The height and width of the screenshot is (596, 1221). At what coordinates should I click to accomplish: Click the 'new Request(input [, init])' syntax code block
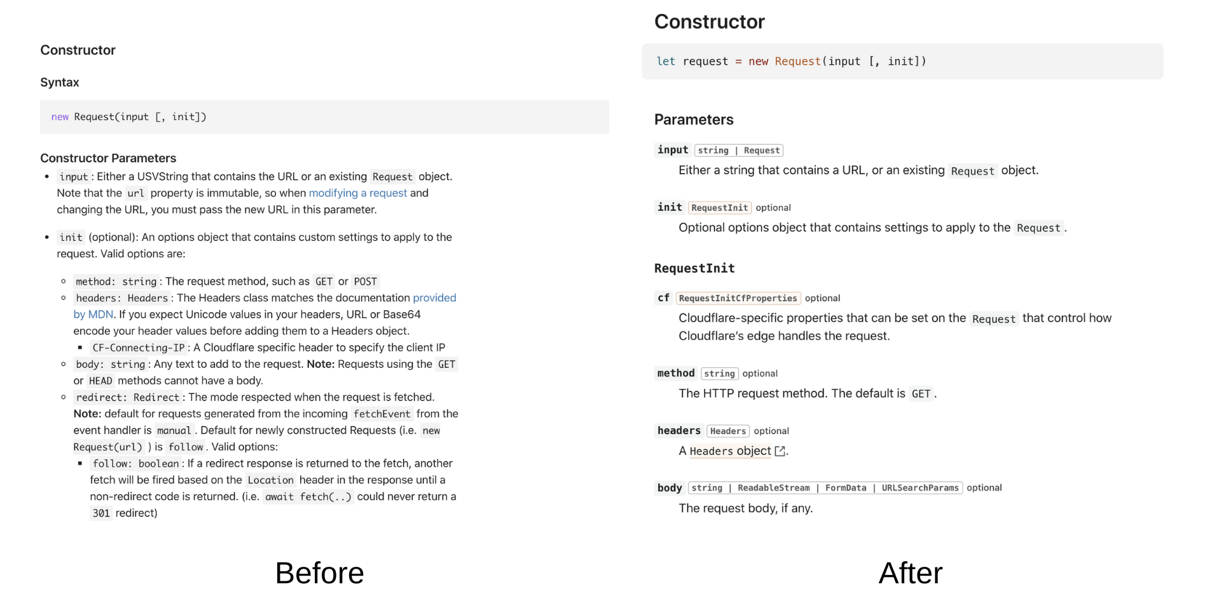click(324, 117)
